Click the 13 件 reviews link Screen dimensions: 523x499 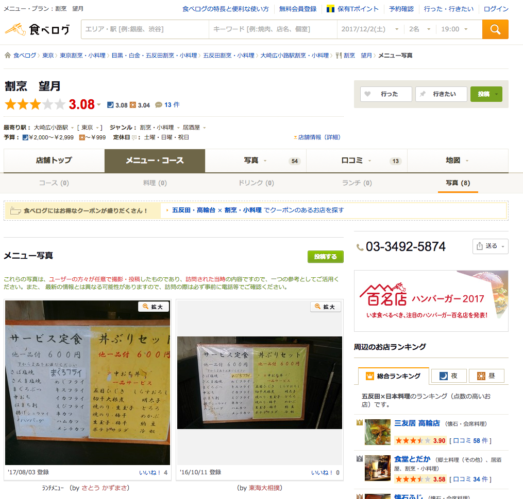pyautogui.click(x=172, y=104)
